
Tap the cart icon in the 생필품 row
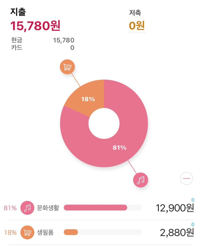point(27,232)
